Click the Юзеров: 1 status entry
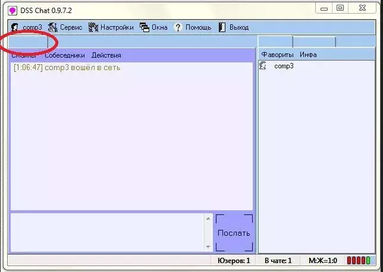The width and height of the screenshot is (383, 272). 234,261
